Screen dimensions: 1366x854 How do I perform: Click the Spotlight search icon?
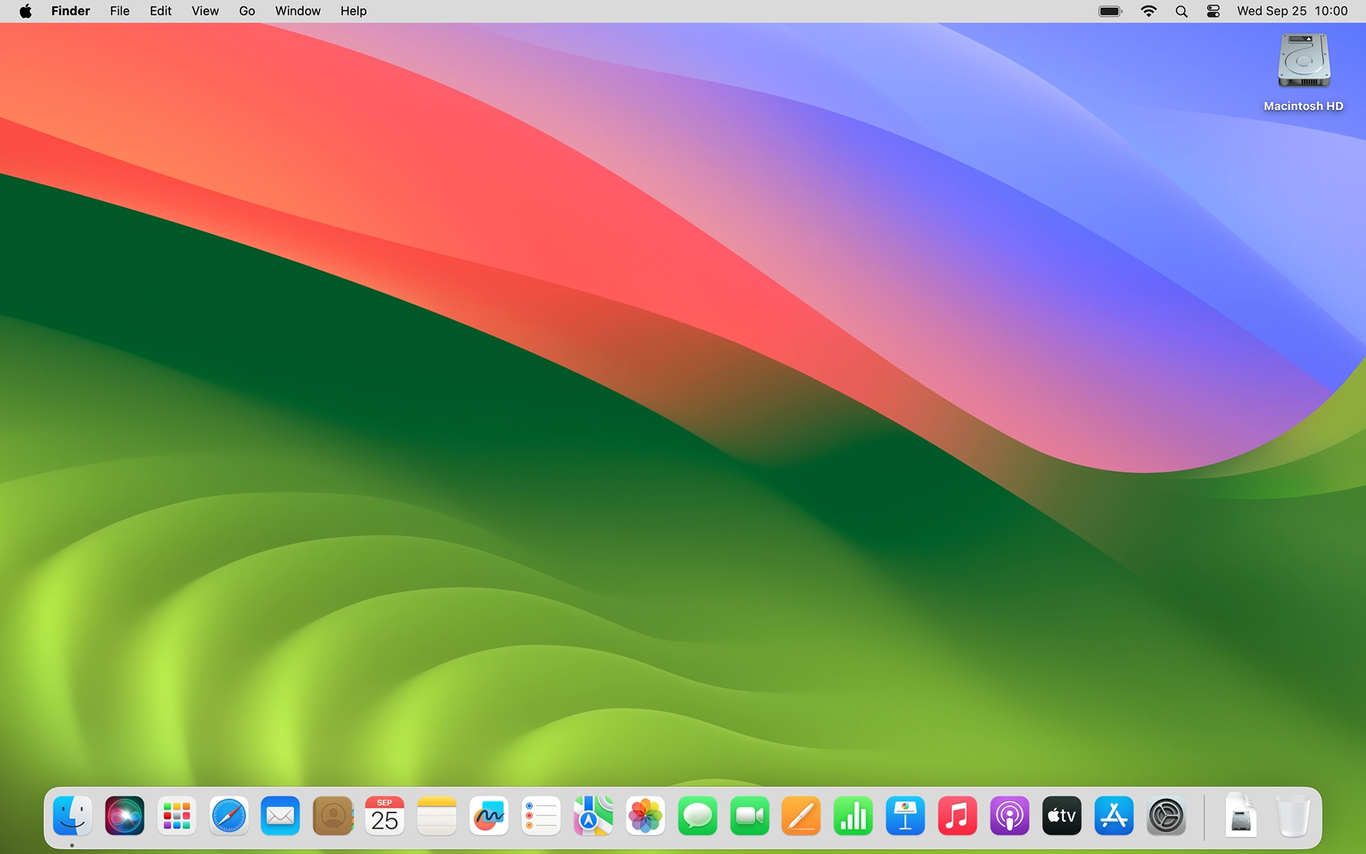[1181, 11]
